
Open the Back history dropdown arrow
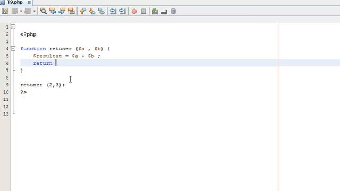[21, 11]
